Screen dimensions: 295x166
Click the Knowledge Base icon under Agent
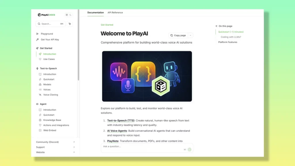click(41, 120)
